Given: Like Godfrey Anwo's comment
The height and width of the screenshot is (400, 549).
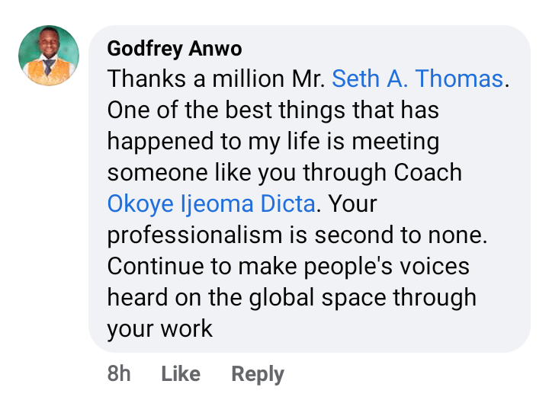Looking at the screenshot, I should tap(181, 374).
